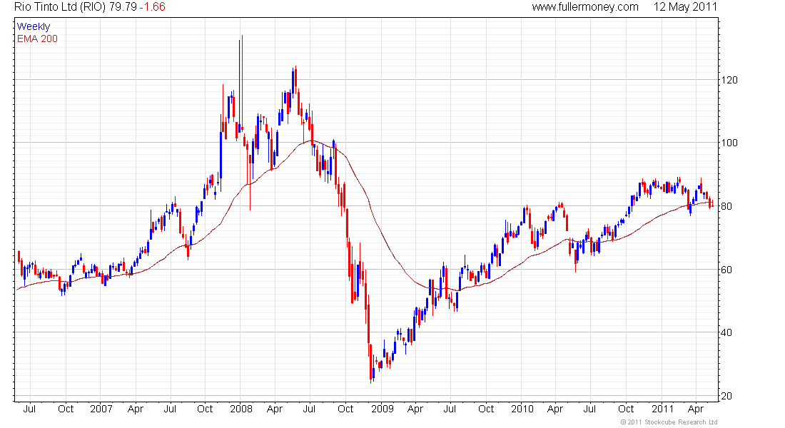This screenshot has width=785, height=428.
Task: Select the 'Weekly' legend label
Action: coord(34,26)
